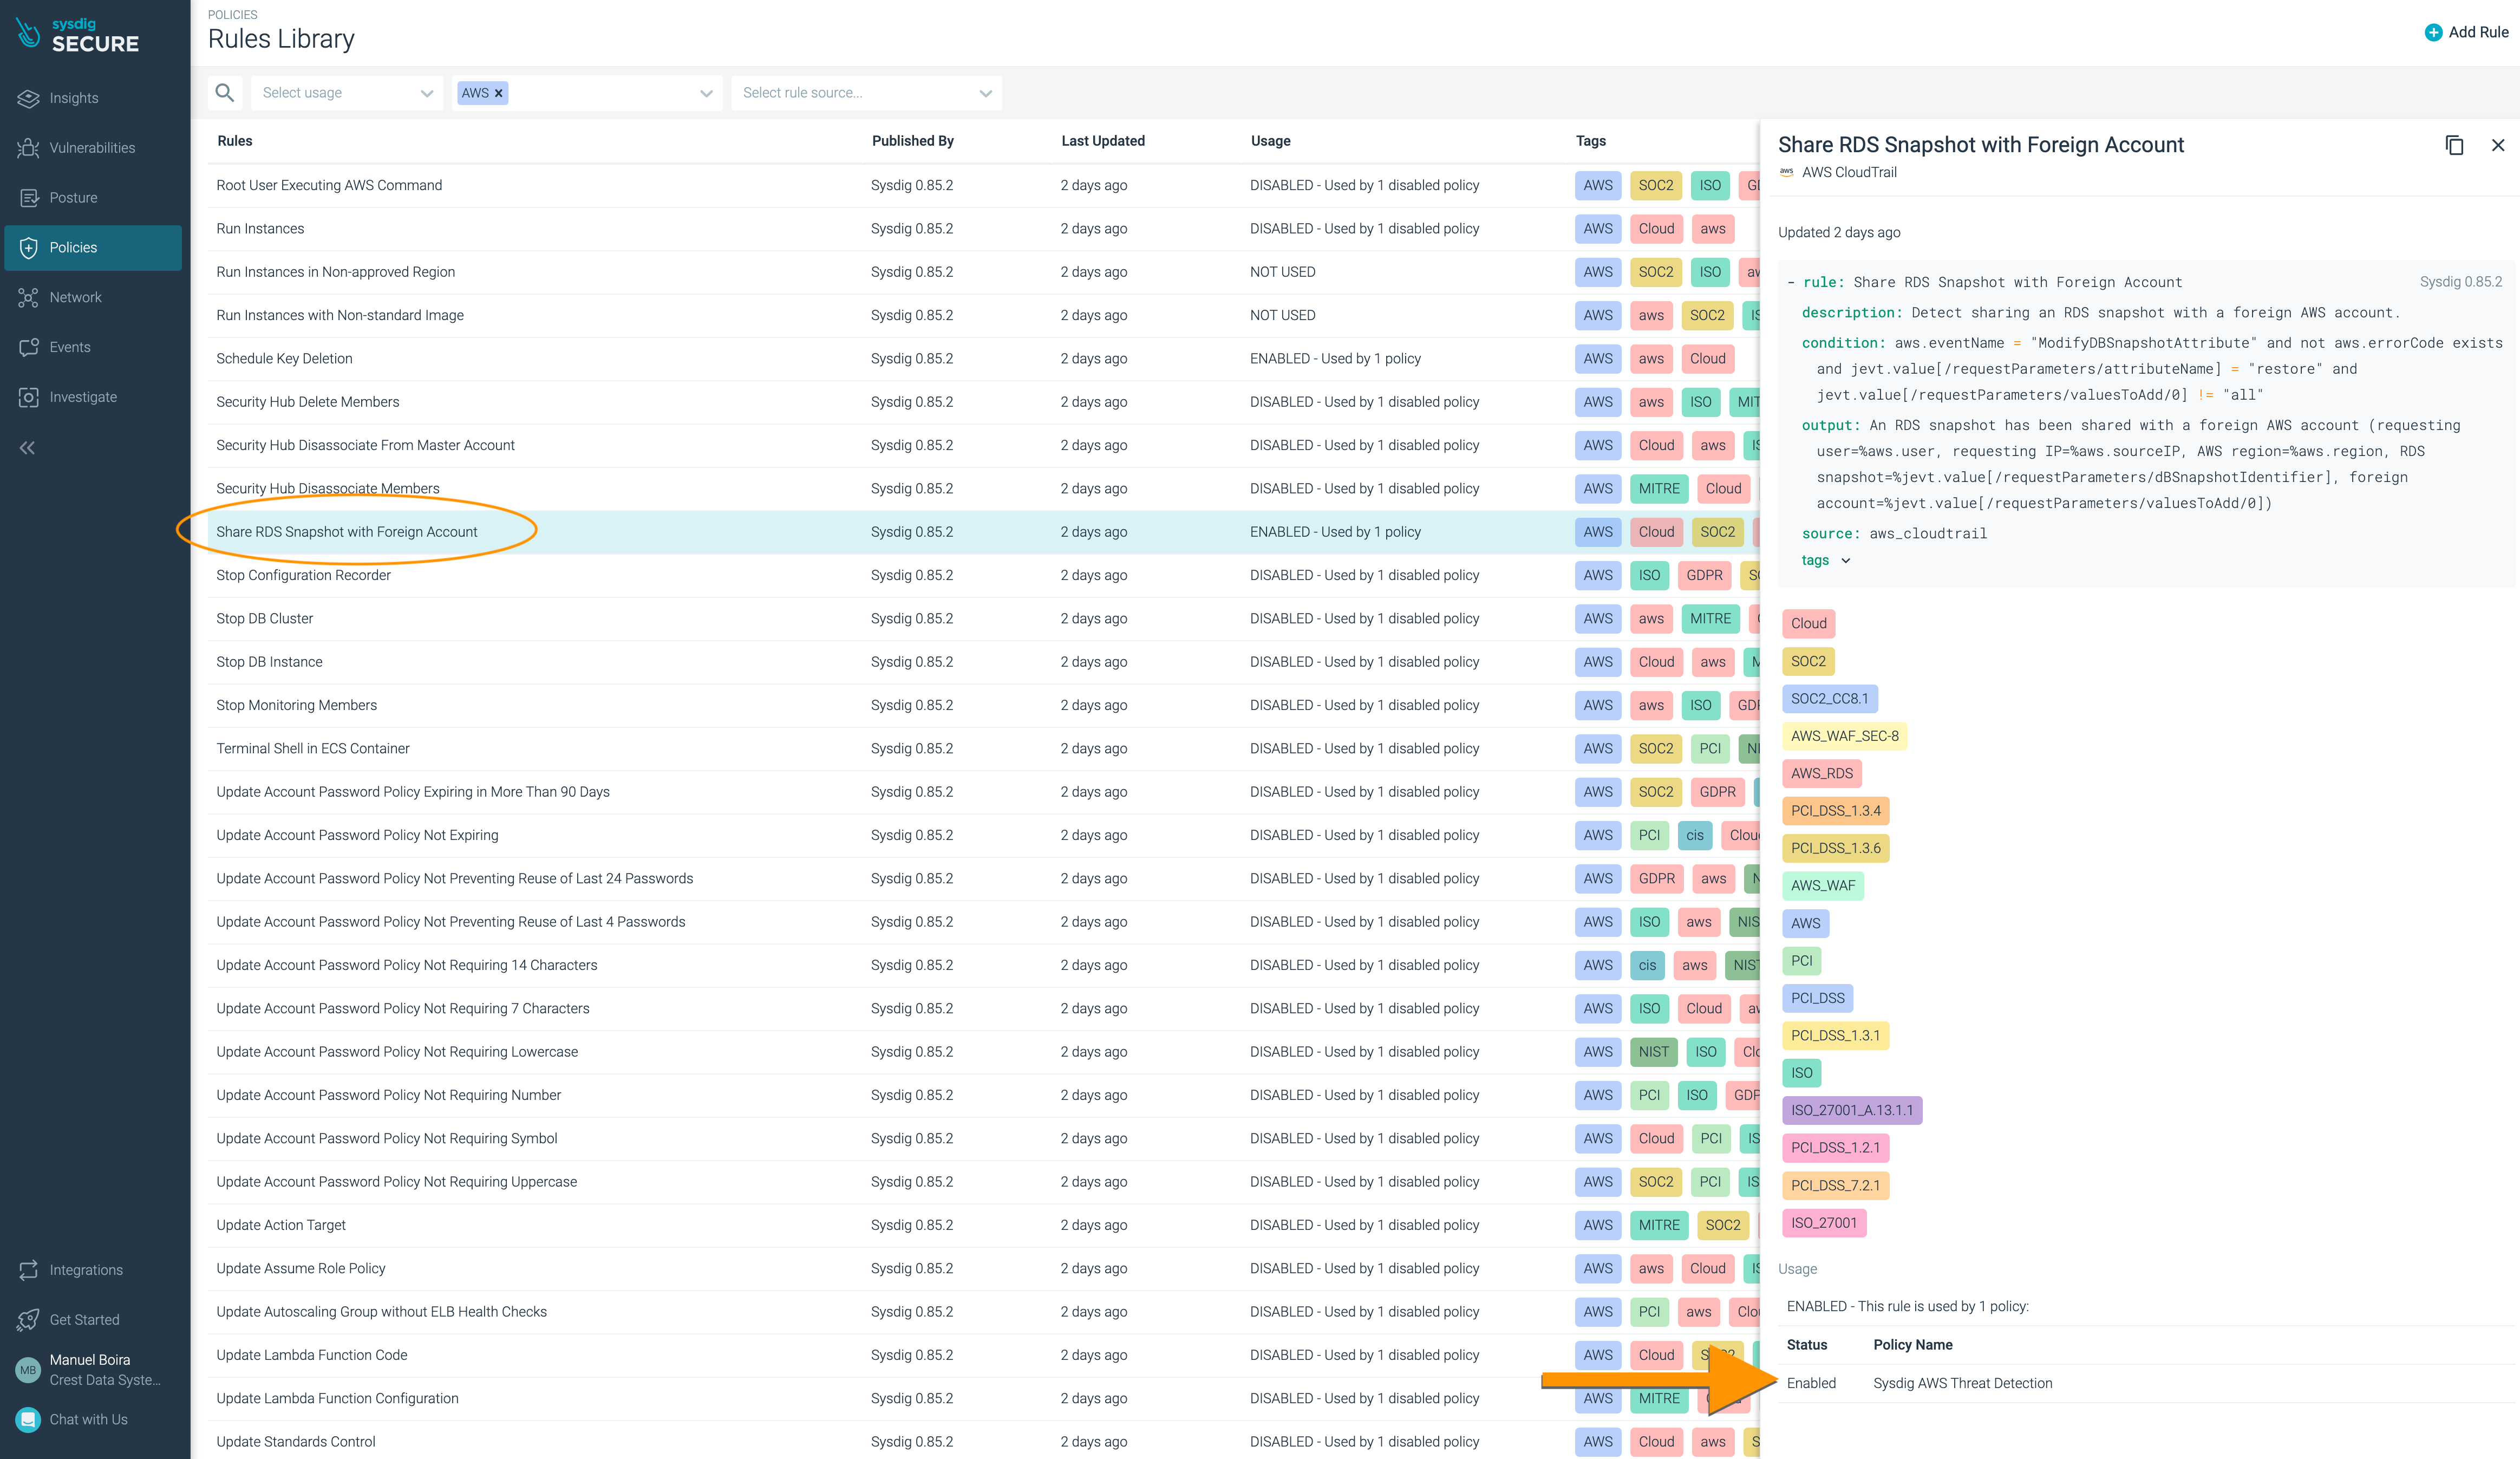The width and height of the screenshot is (2520, 1459).
Task: Open the tag filter dropdown arrow
Action: [706, 93]
